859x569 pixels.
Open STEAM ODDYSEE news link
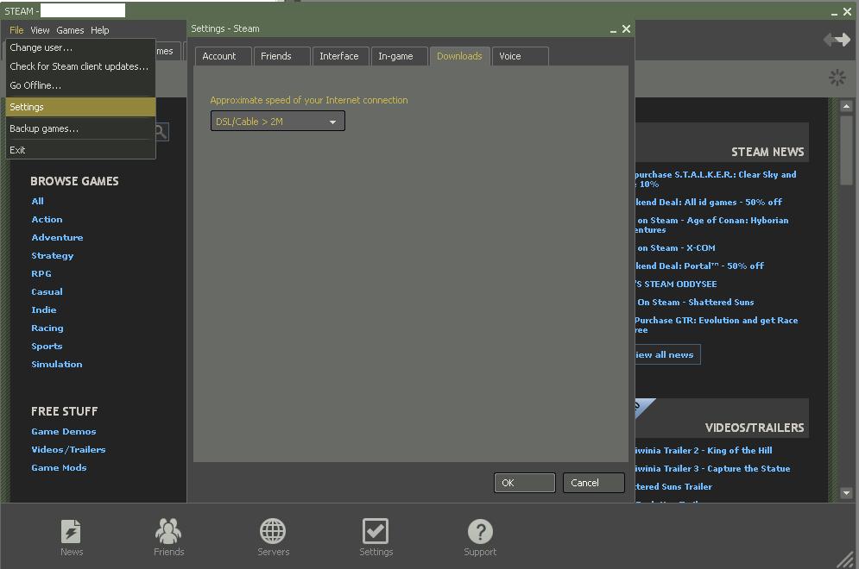coord(676,284)
